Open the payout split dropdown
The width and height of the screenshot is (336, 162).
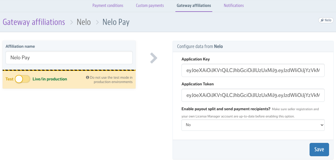[253, 125]
